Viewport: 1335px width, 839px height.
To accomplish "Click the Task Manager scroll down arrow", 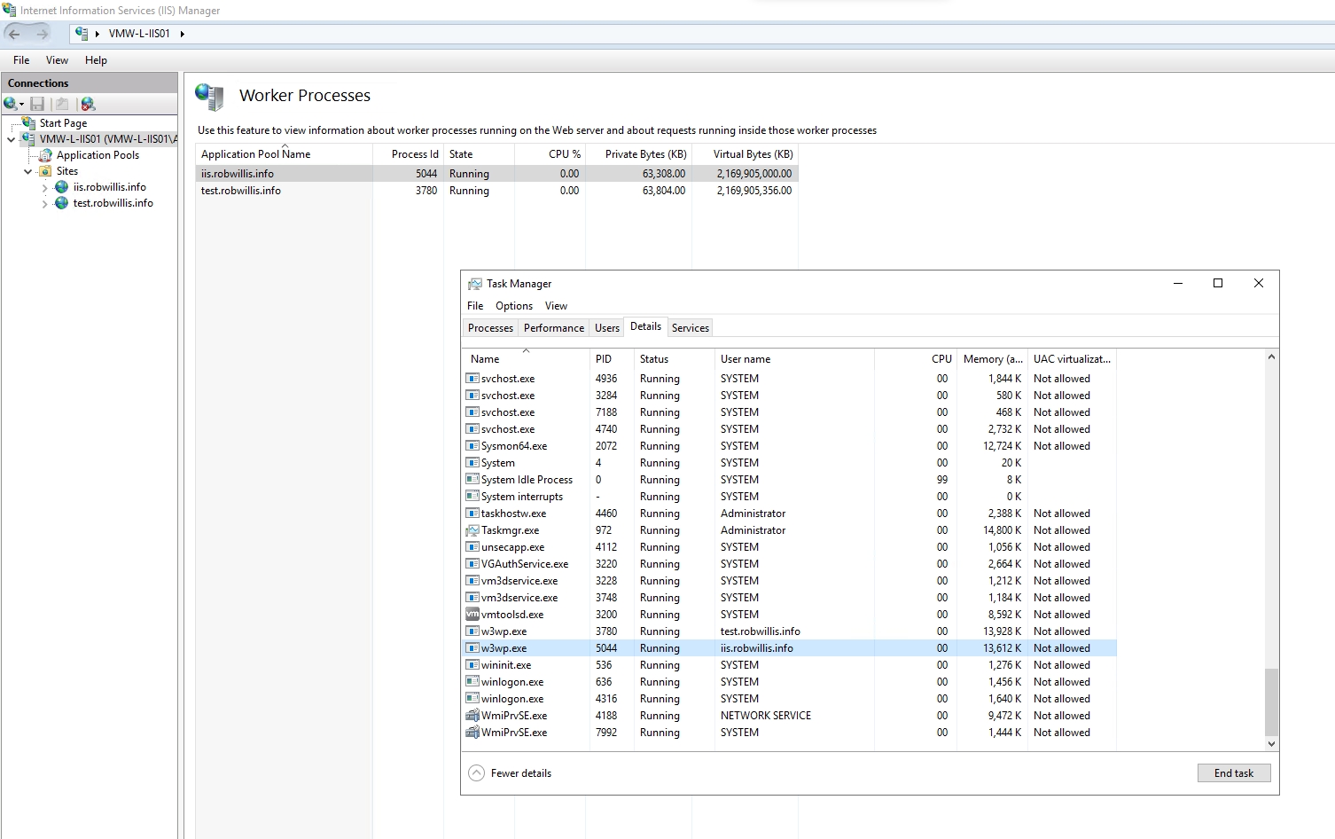I will pyautogui.click(x=1271, y=744).
